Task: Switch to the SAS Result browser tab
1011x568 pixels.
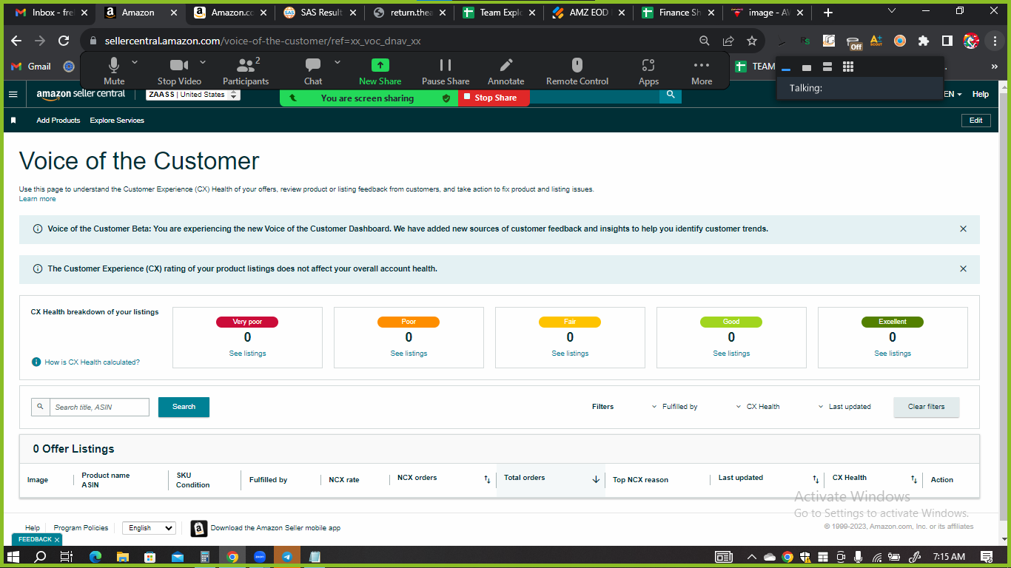Action: 320,13
